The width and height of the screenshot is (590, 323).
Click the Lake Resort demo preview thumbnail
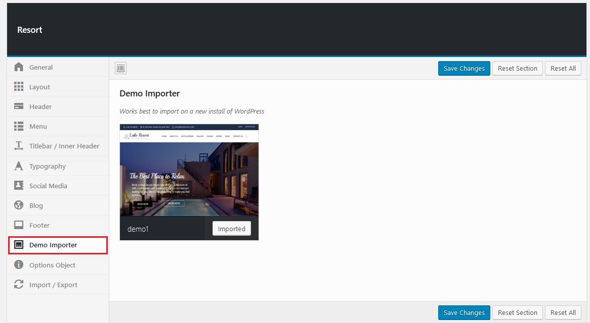(189, 170)
